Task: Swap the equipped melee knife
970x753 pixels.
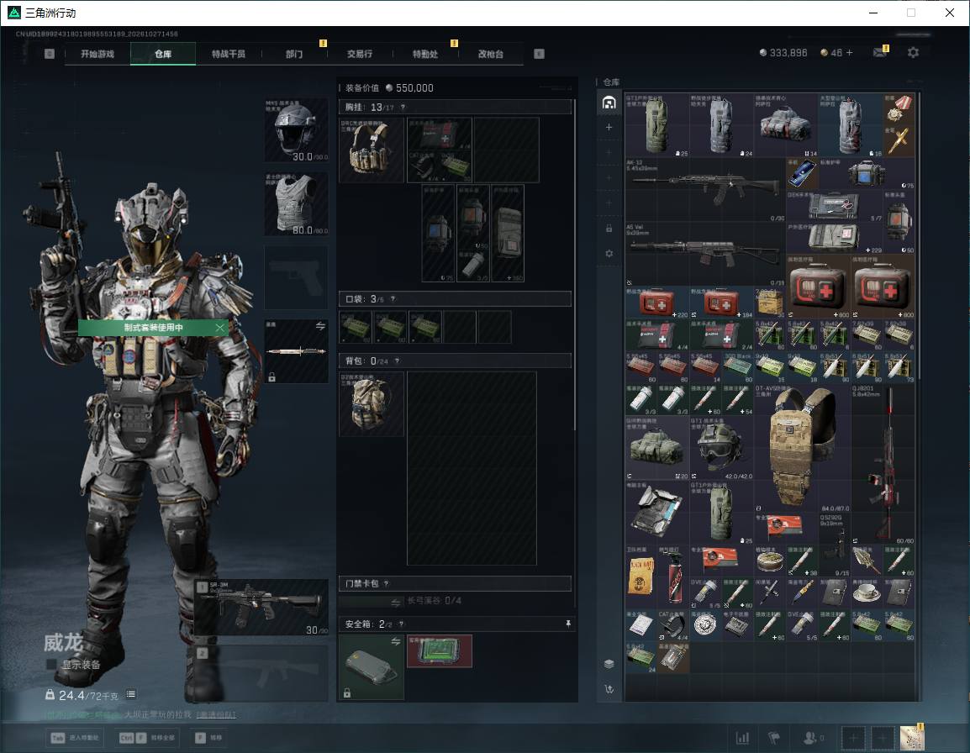Action: [320, 326]
